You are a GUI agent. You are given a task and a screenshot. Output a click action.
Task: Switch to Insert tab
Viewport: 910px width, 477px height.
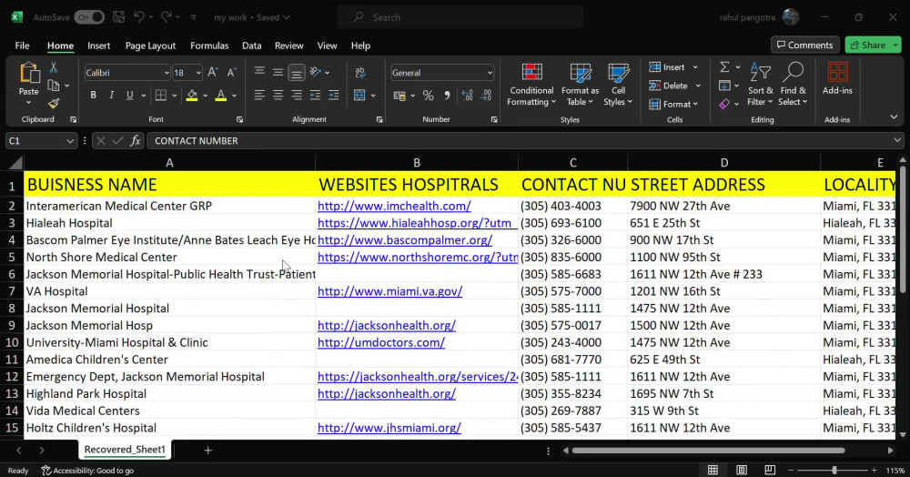98,46
